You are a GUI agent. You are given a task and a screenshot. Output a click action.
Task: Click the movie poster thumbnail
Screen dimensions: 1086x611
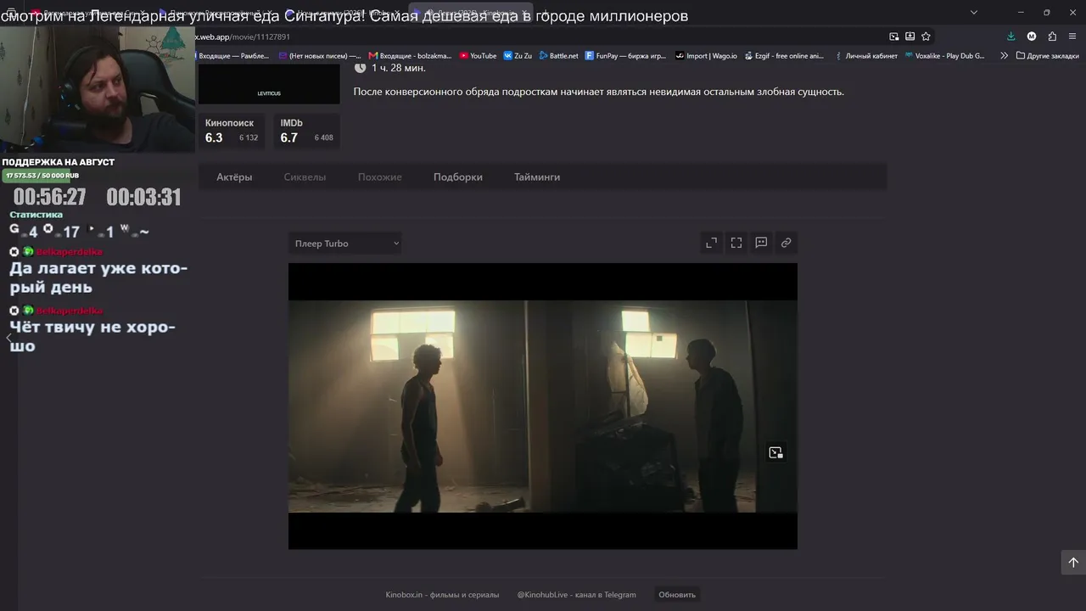(x=269, y=84)
